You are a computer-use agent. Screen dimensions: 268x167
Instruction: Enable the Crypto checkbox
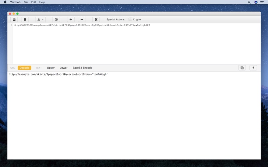click(x=130, y=19)
